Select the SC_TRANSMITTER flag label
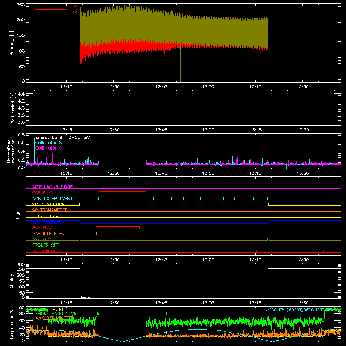 click(x=50, y=210)
